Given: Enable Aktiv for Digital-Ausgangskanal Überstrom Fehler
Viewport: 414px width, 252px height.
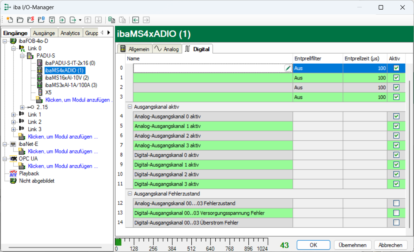Looking at the screenshot, I should [x=396, y=222].
